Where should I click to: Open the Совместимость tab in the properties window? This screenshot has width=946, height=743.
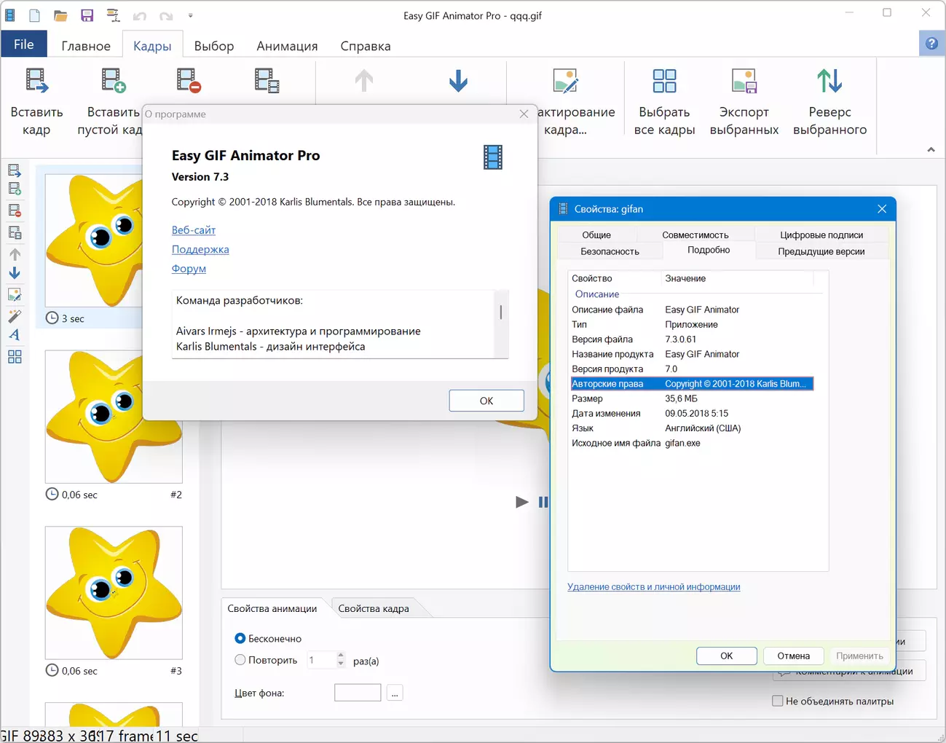click(695, 235)
